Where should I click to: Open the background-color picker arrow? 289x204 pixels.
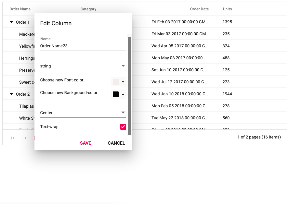123,95
